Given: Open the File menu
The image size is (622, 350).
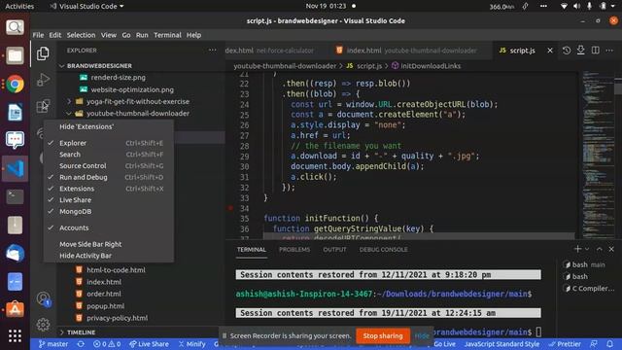Looking at the screenshot, I should pyautogui.click(x=38, y=35).
